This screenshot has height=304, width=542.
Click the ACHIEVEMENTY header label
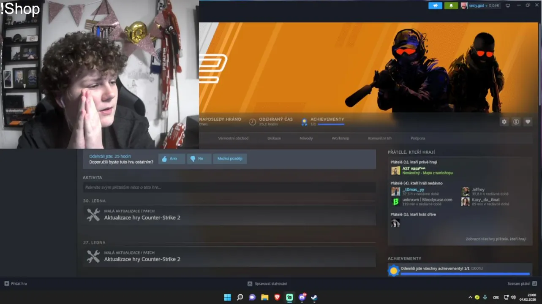(x=327, y=119)
